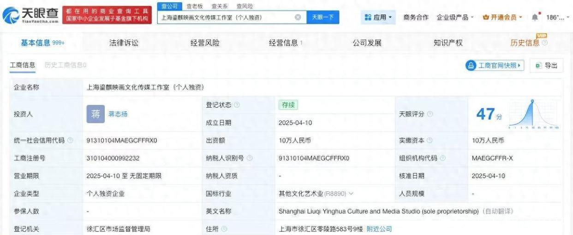Click the 蒋 investor avatar
The height and width of the screenshot is (235, 573).
pyautogui.click(x=95, y=114)
